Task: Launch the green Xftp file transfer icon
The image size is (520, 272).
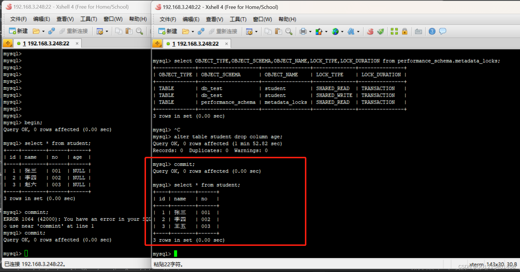Action: [381, 31]
